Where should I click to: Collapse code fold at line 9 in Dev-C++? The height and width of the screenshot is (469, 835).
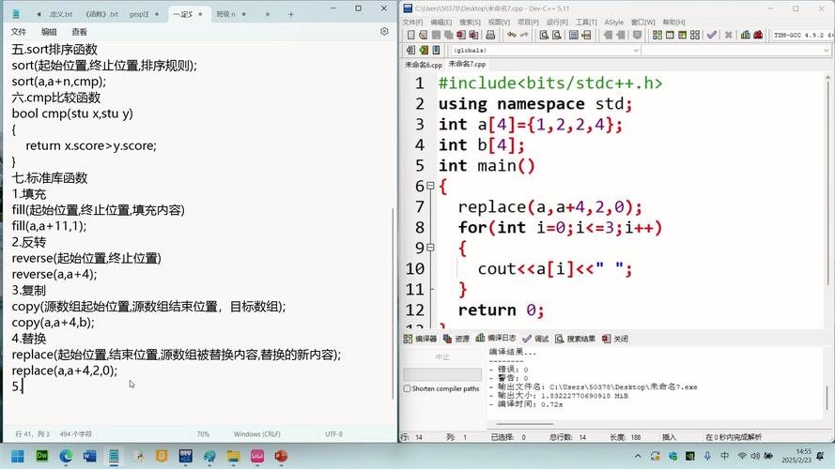430,248
